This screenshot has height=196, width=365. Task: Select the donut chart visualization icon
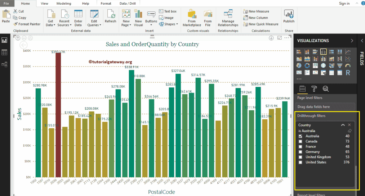(307, 66)
